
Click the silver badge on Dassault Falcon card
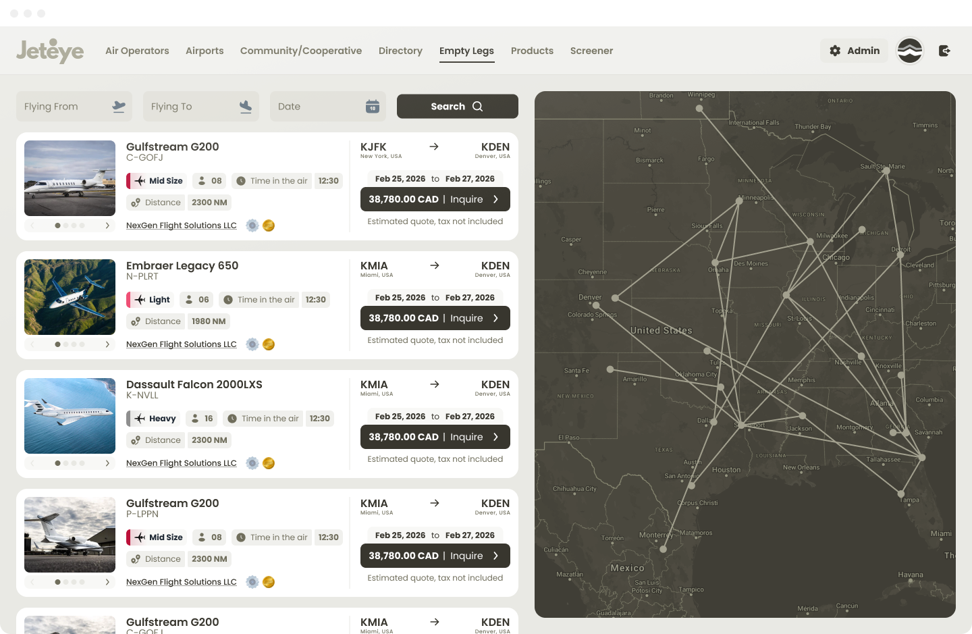(252, 463)
